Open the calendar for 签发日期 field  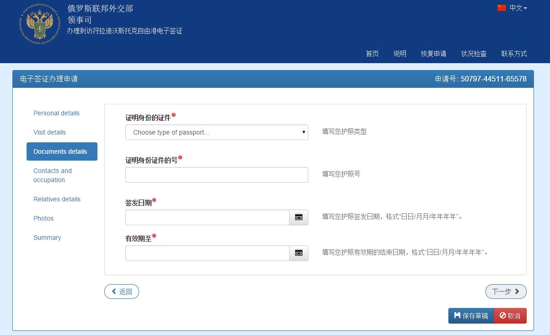click(x=298, y=217)
